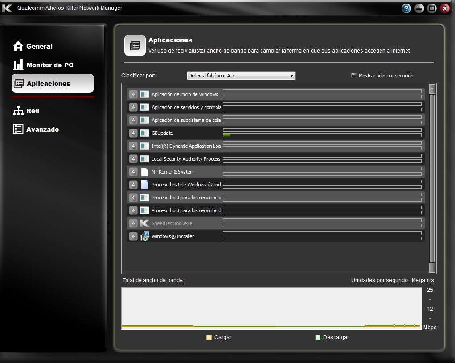Image resolution: width=455 pixels, height=364 pixels.
Task: Click the General home icon
Action: coord(18,46)
